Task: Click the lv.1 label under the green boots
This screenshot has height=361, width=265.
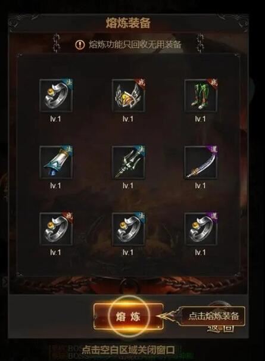Action: click(200, 119)
